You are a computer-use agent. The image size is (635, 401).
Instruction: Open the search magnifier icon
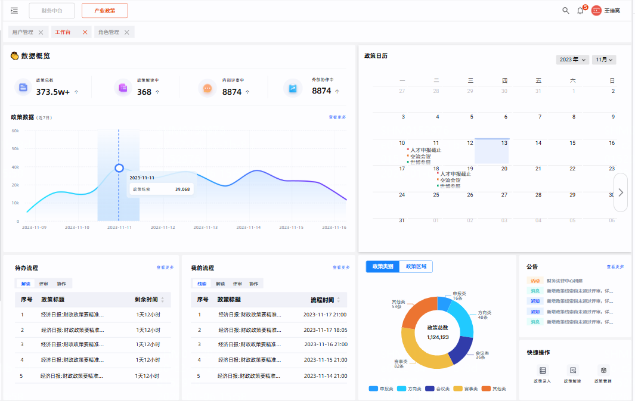click(565, 11)
